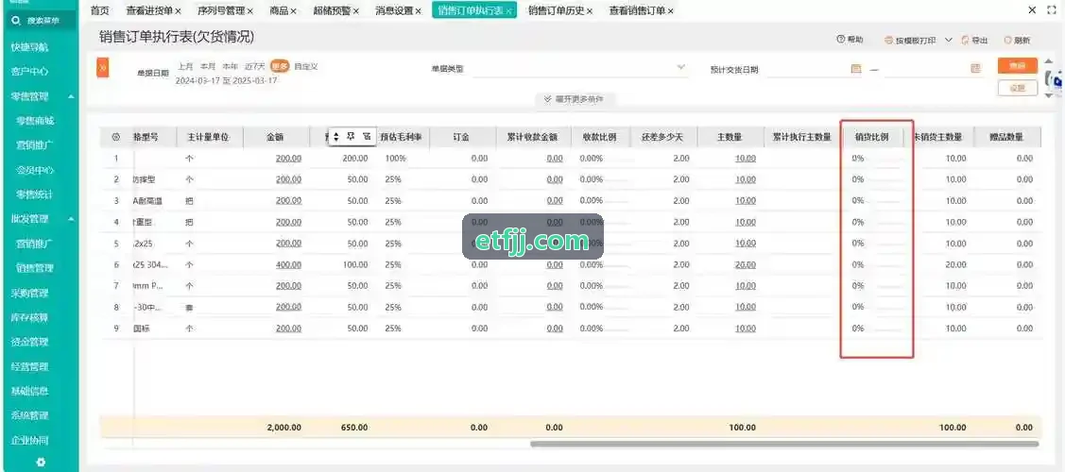This screenshot has height=472, width=1065.
Task: Click the sort arrows icon in column popup
Action: [x=335, y=137]
